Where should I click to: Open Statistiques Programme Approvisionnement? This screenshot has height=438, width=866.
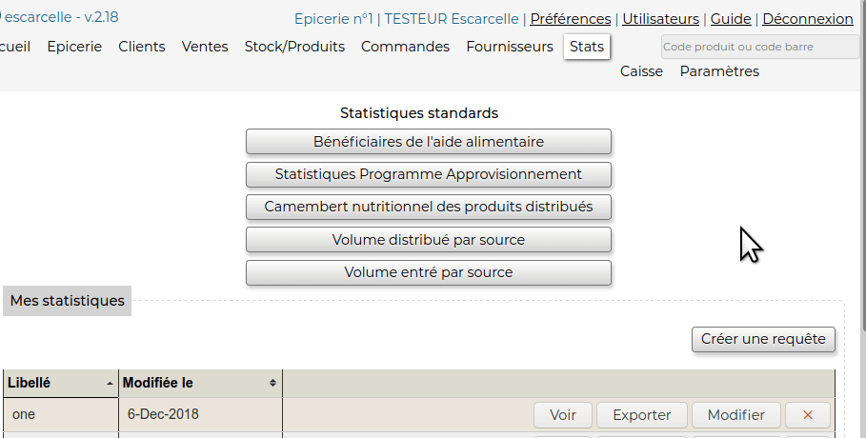coord(429,174)
